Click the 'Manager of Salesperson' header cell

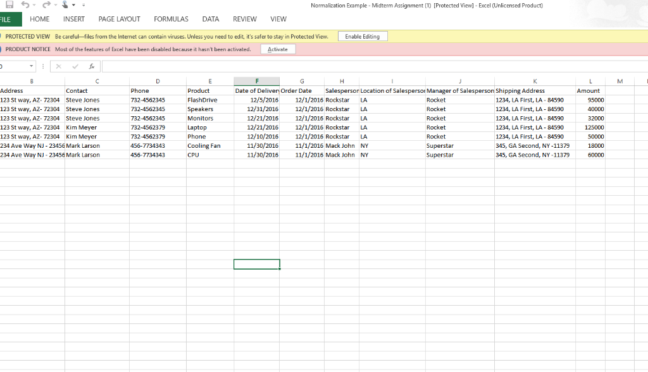coord(460,91)
